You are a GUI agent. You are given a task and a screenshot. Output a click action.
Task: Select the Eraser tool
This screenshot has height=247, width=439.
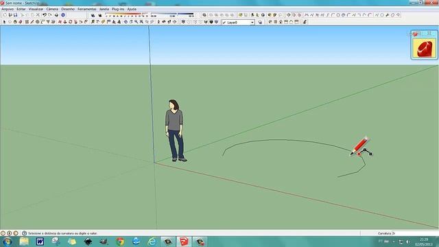tap(20, 22)
